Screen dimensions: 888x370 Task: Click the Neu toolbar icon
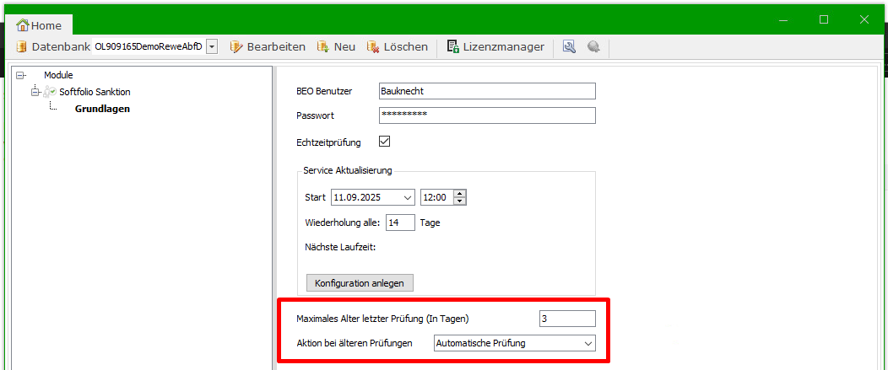tap(323, 47)
